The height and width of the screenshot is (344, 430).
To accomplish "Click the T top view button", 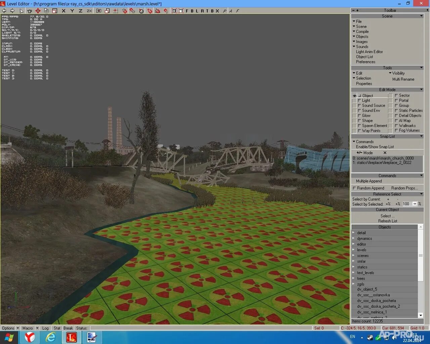I will point(207,11).
